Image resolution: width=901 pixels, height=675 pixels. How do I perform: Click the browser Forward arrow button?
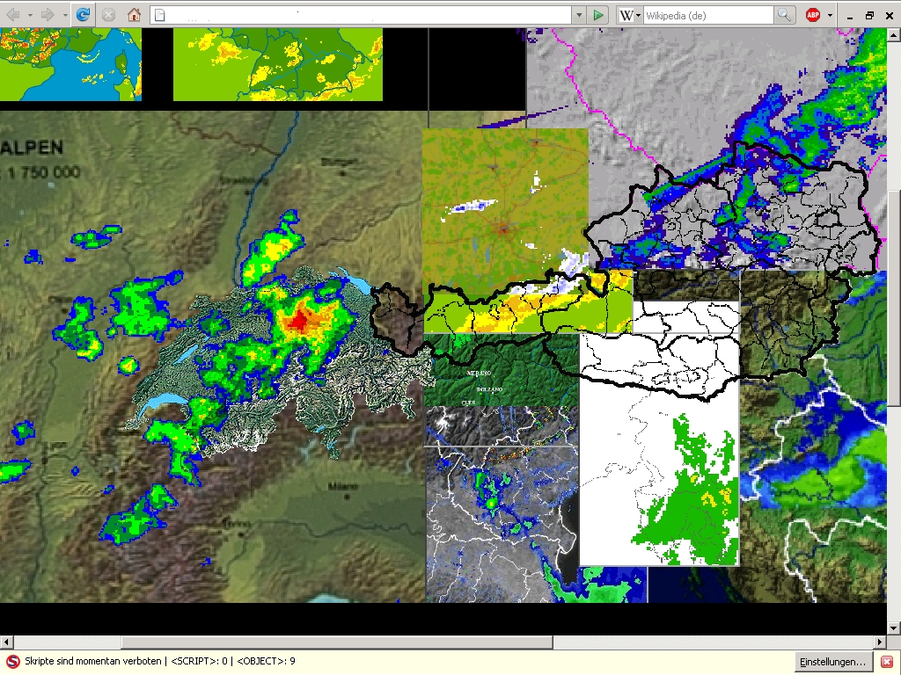coord(48,15)
